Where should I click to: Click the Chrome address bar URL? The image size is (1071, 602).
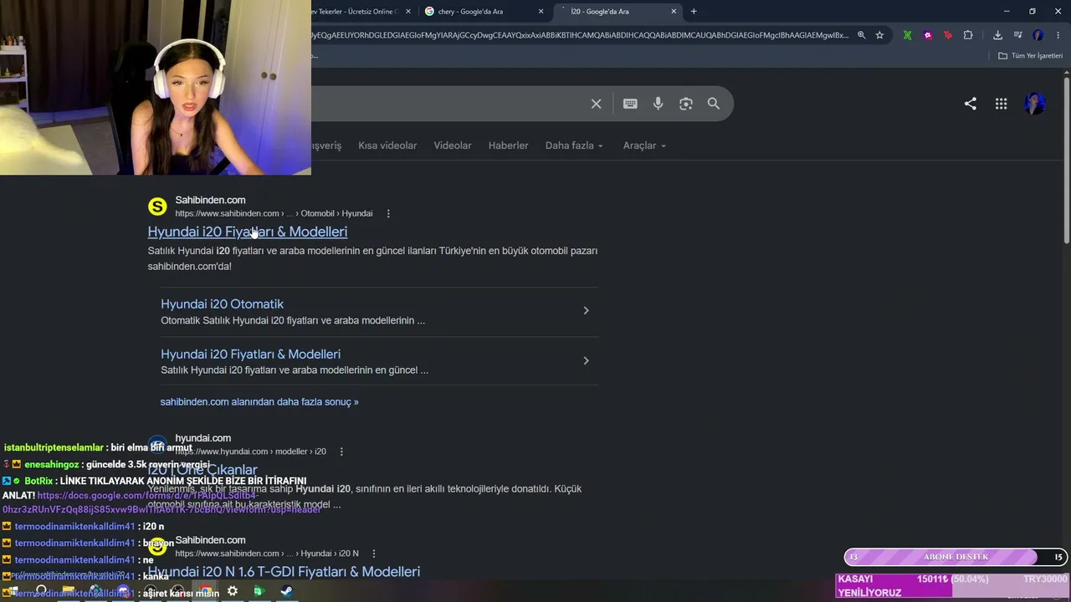(x=580, y=35)
